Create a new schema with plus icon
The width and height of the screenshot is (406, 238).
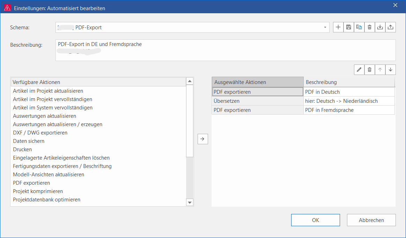pyautogui.click(x=338, y=27)
